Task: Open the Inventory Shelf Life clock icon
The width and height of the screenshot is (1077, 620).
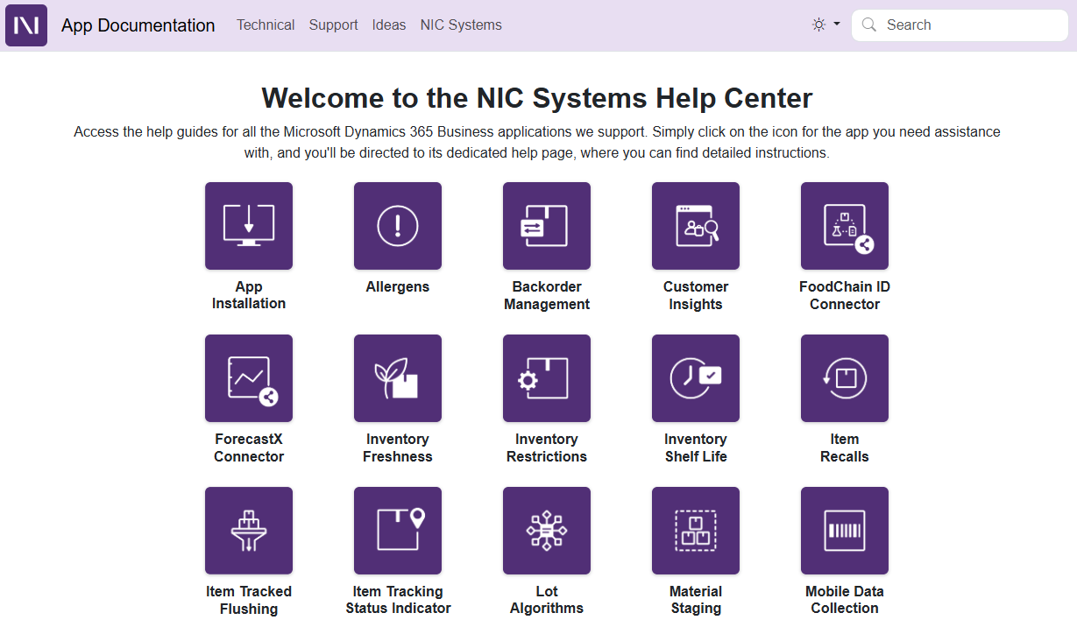Action: tap(696, 378)
